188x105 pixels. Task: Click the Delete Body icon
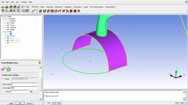point(75,11)
